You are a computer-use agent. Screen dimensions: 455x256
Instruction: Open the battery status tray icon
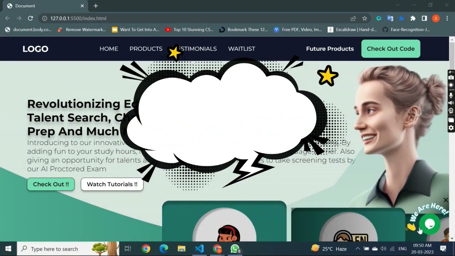point(366,249)
